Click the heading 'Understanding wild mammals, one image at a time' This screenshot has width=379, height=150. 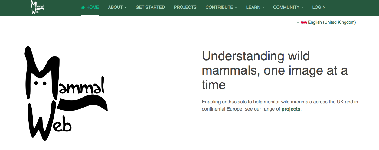tap(275, 70)
